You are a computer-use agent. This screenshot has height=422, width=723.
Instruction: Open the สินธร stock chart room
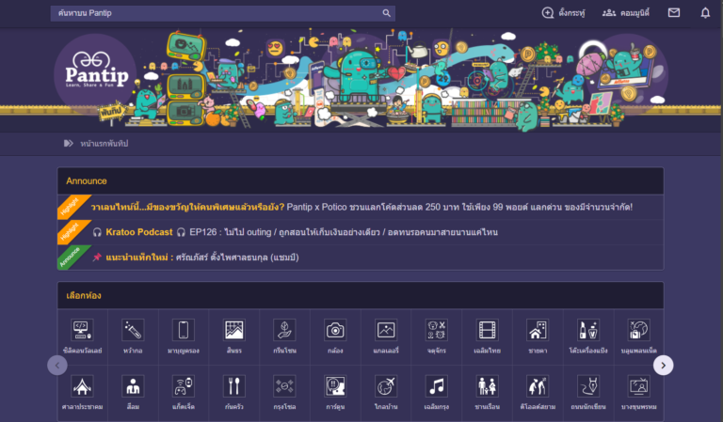[234, 331]
